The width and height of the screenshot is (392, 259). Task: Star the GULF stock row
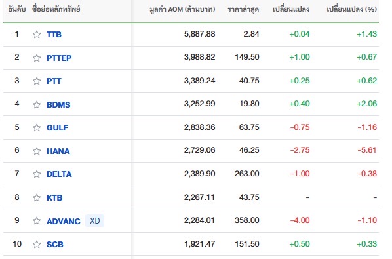[x=37, y=127]
